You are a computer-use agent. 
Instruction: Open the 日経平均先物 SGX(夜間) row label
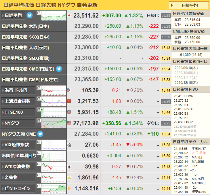(x=26, y=58)
